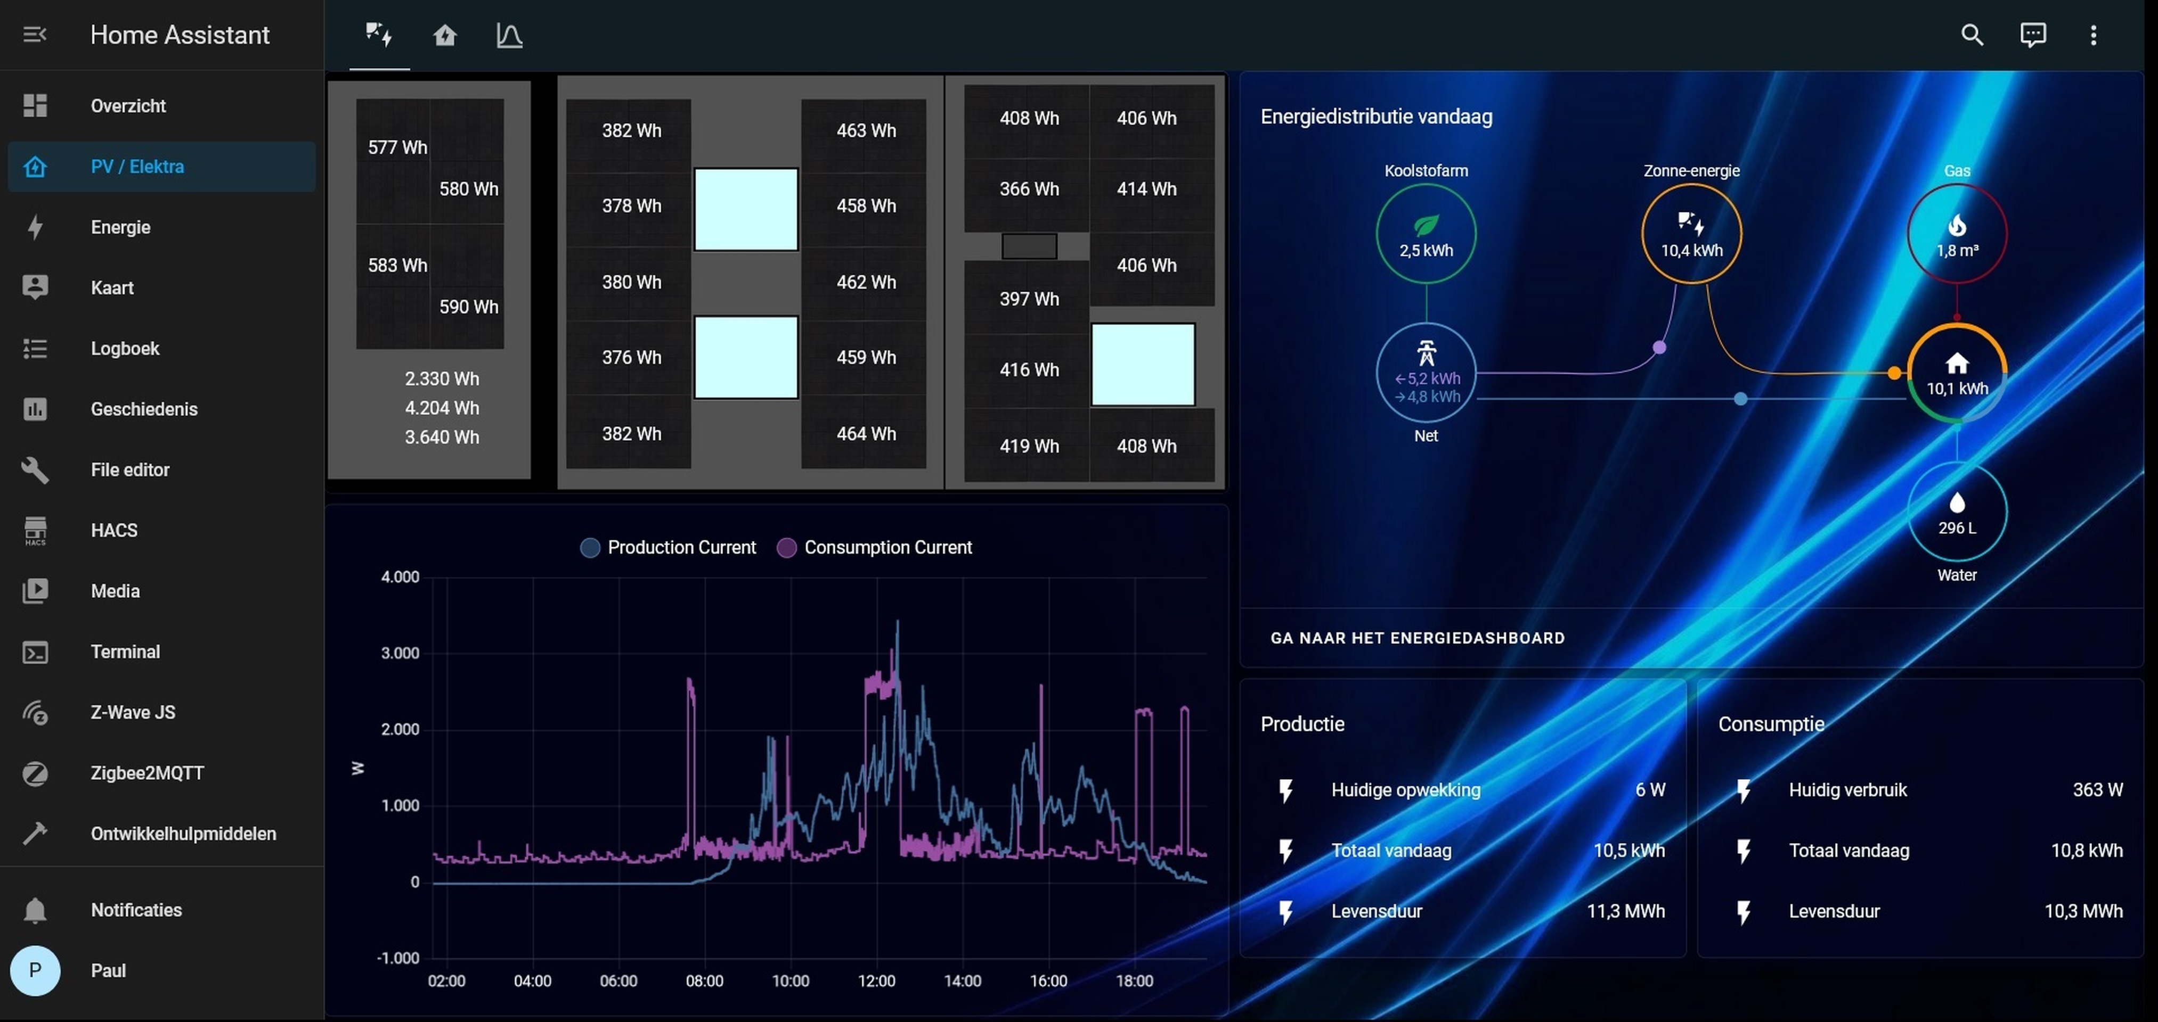Switch to the home tab icon

445,34
